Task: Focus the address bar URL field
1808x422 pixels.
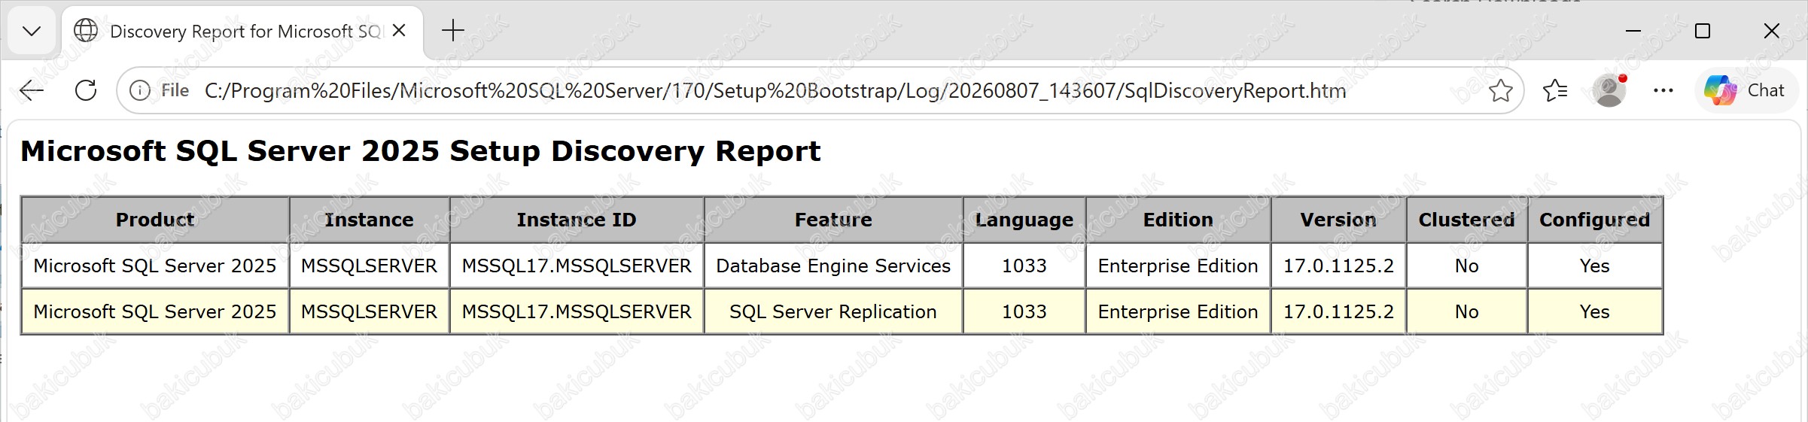Action: point(775,91)
